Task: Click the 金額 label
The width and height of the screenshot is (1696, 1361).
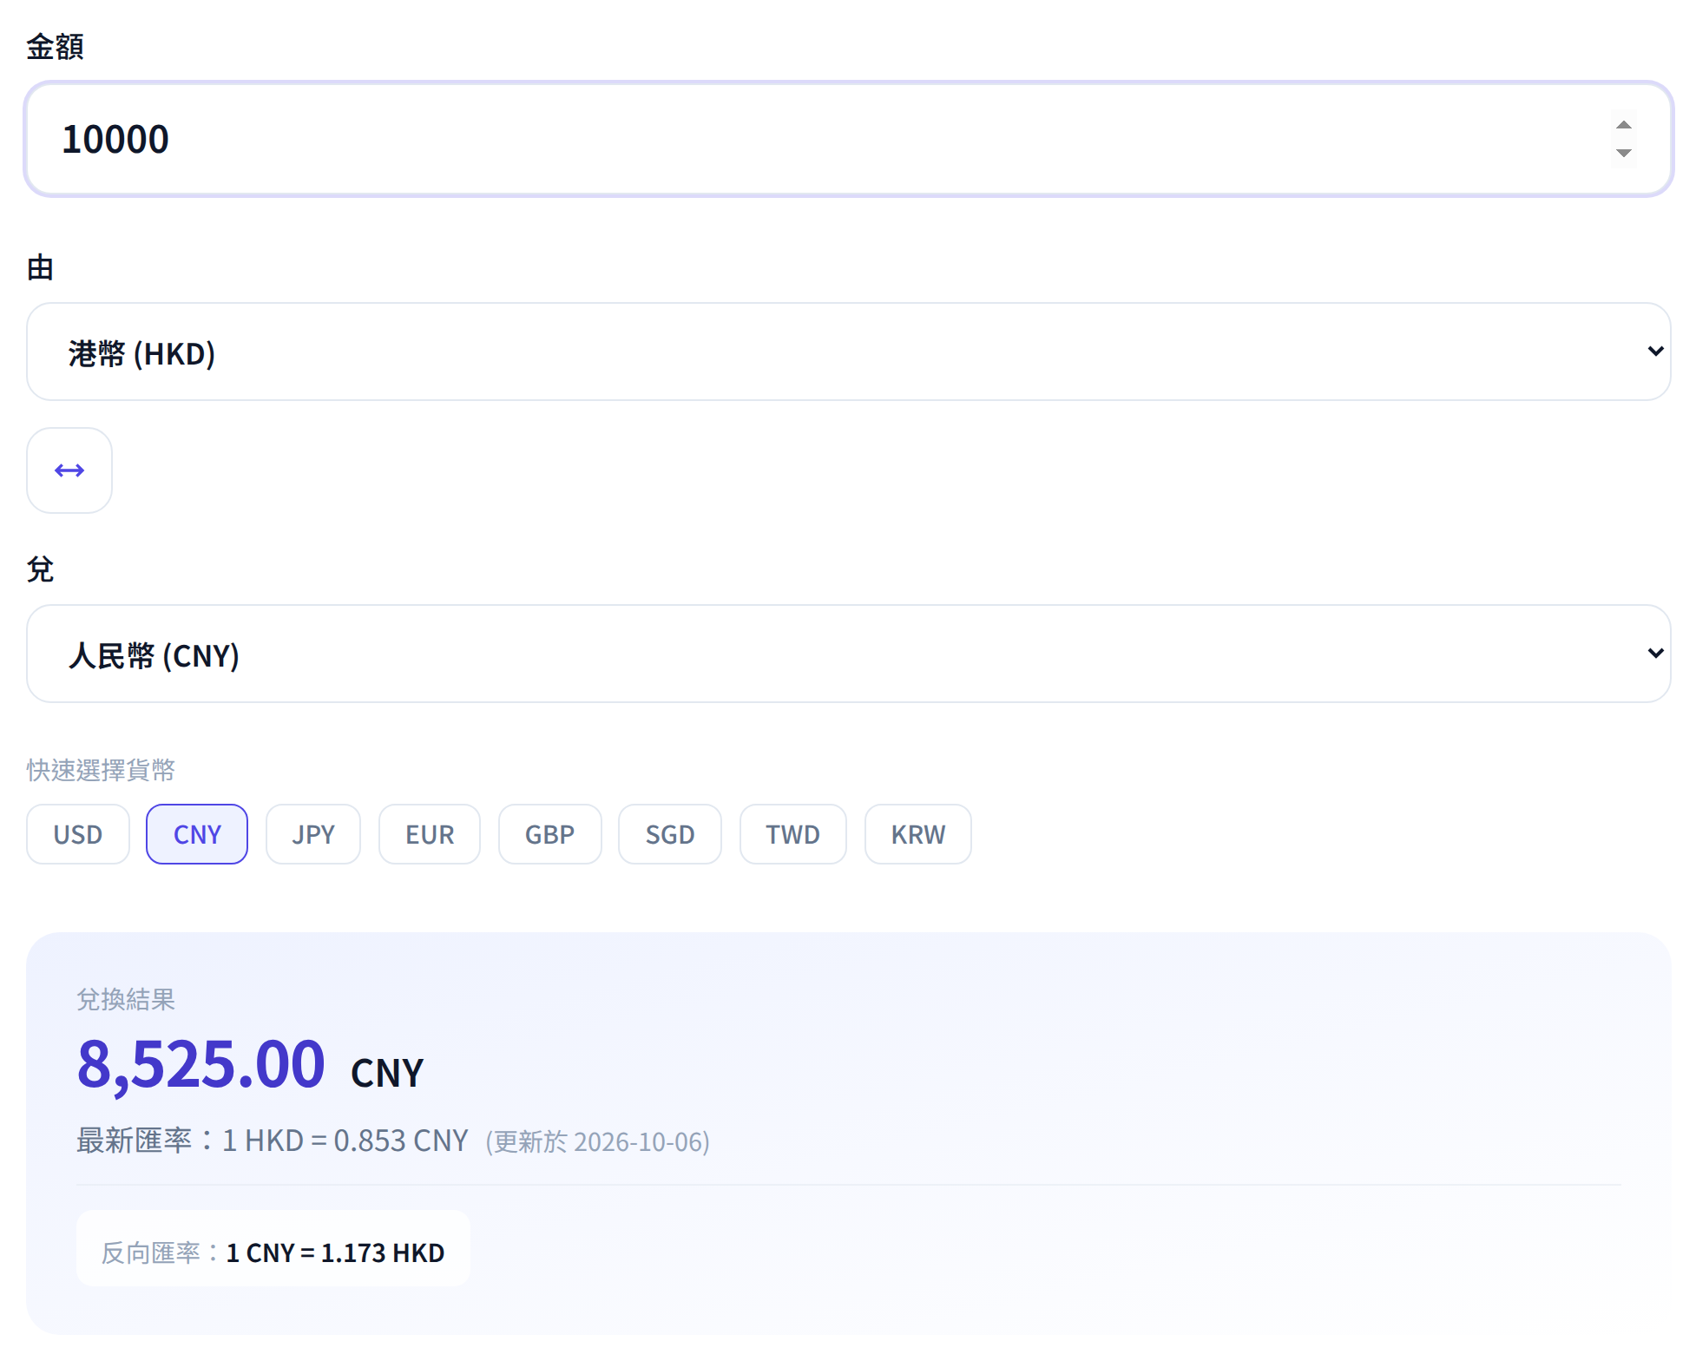Action: [55, 46]
